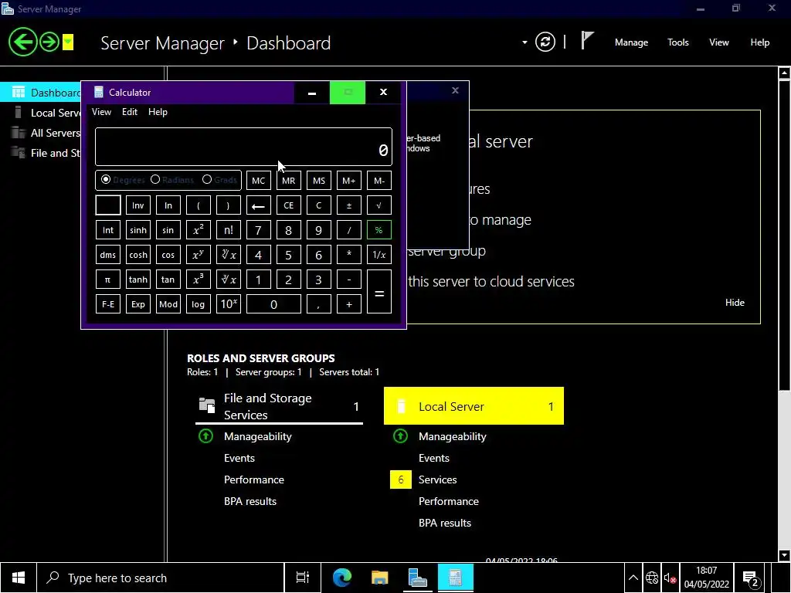791x593 pixels.
Task: Click the MS memory store button
Action: pyautogui.click(x=319, y=181)
